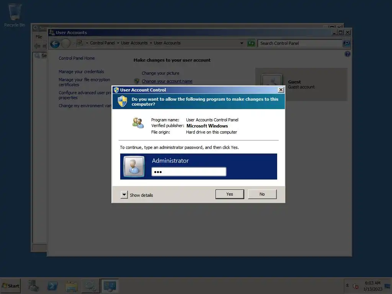Viewport: 392px width, 294px height.
Task: Open address bar history dropdown
Action: click(242, 43)
